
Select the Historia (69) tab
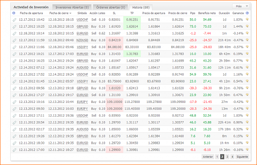[141, 7]
